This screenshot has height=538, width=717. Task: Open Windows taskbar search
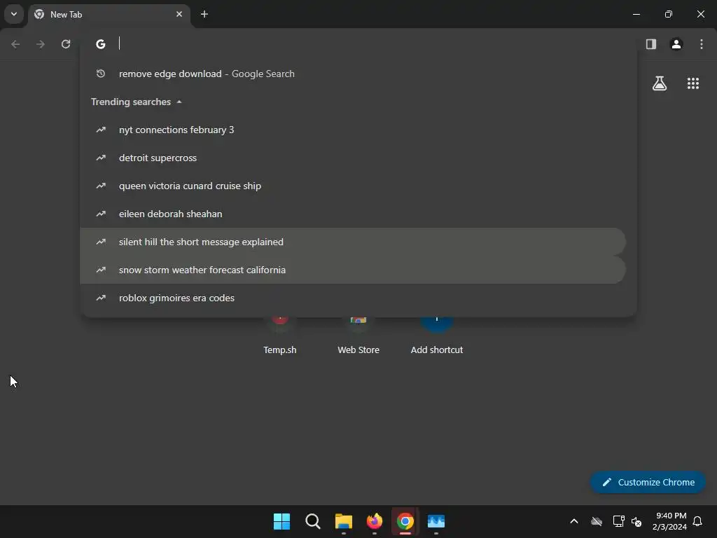[313, 521]
